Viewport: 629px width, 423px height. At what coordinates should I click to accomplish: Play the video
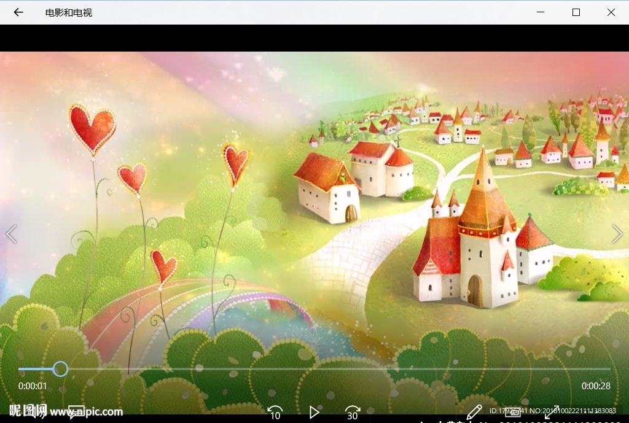(314, 412)
